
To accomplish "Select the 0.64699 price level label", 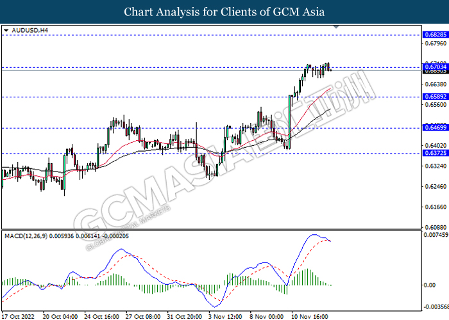I will 436,128.
